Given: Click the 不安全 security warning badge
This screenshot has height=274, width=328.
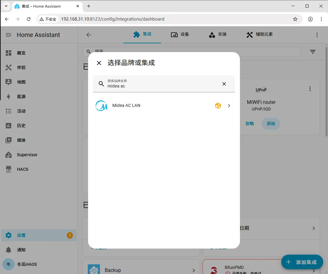Looking at the screenshot, I should (48, 19).
